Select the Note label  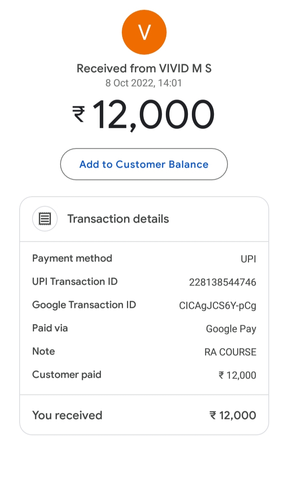tap(44, 351)
